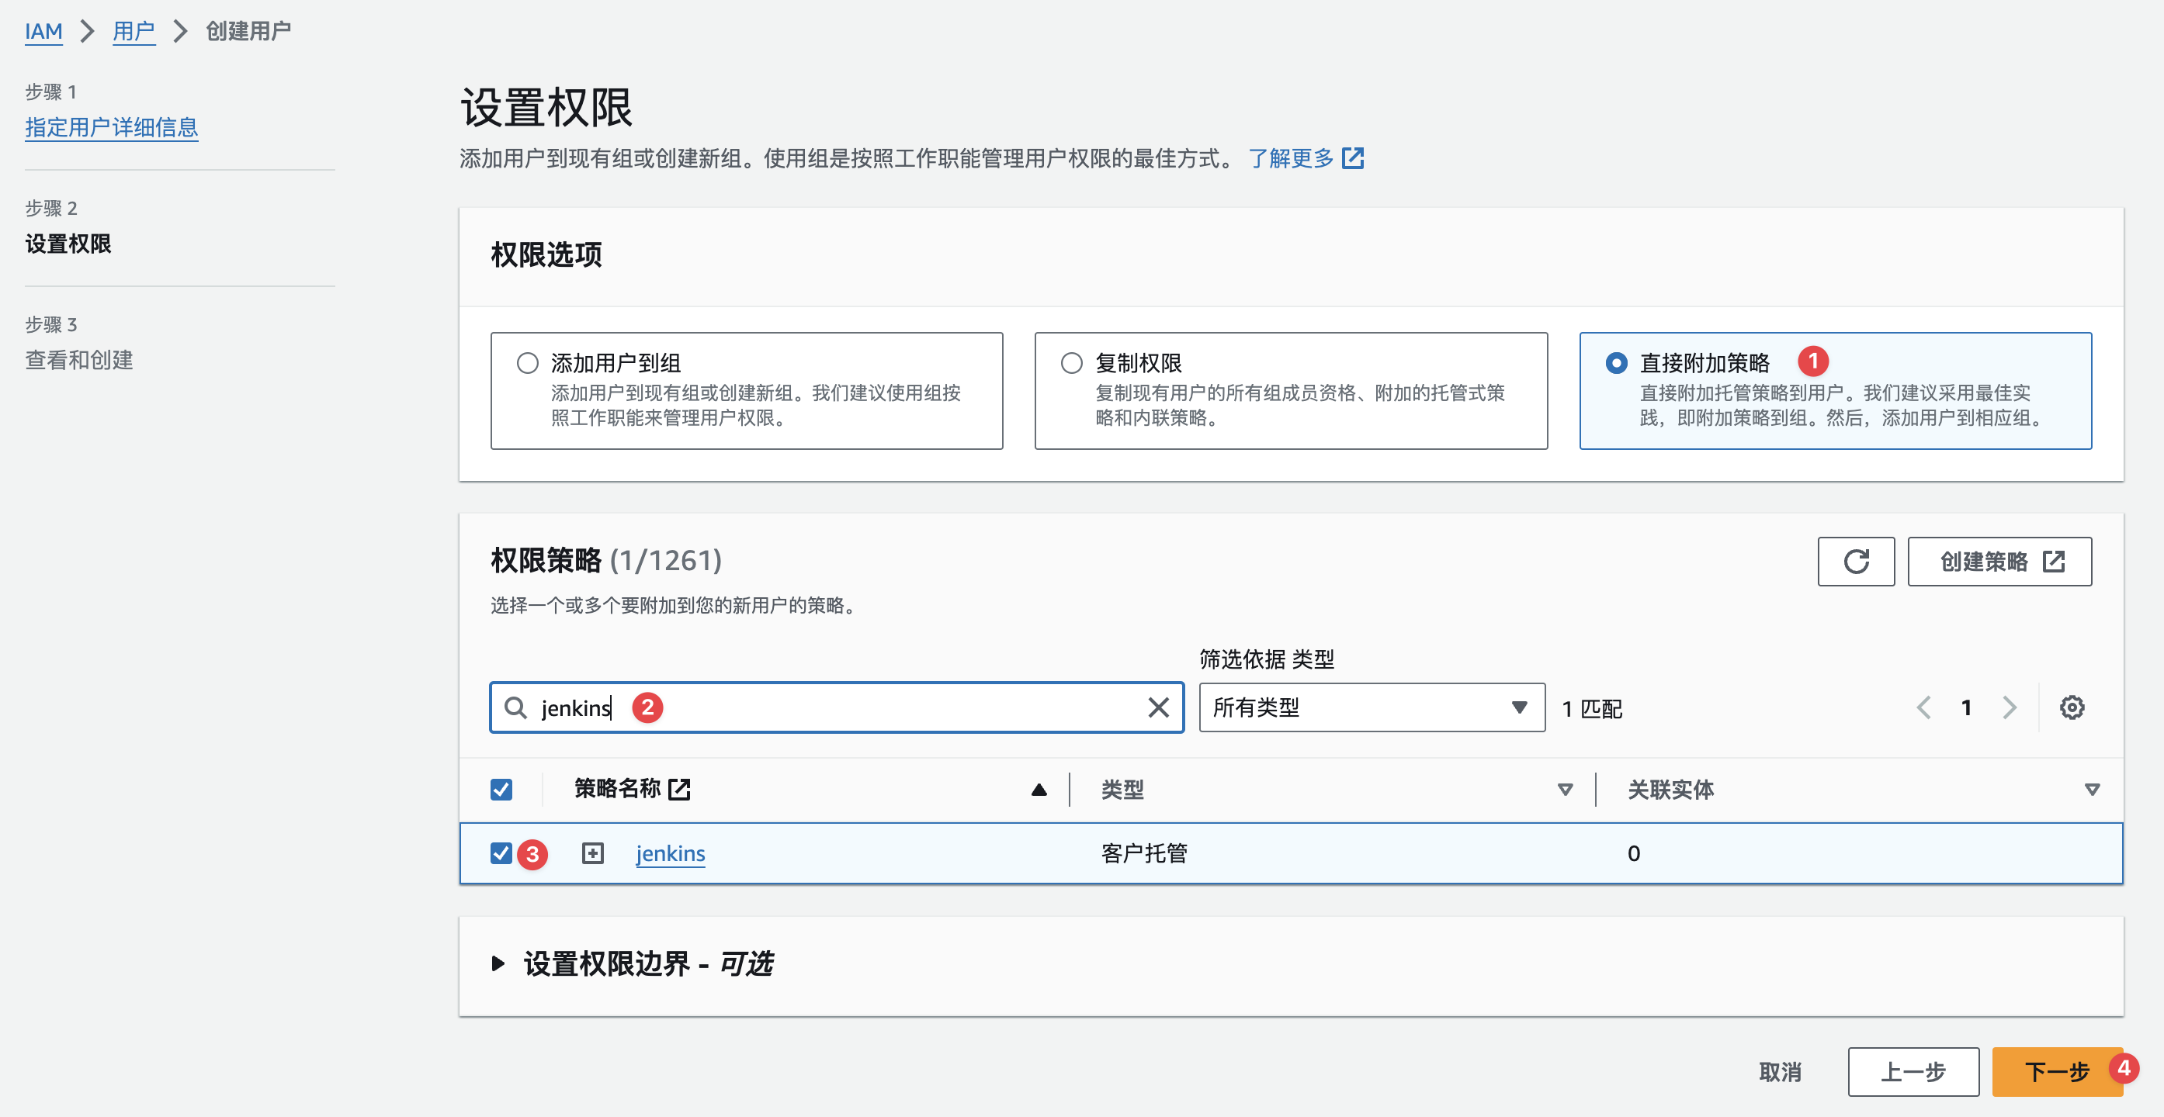Click the 0 value under 关联实体

click(1633, 852)
